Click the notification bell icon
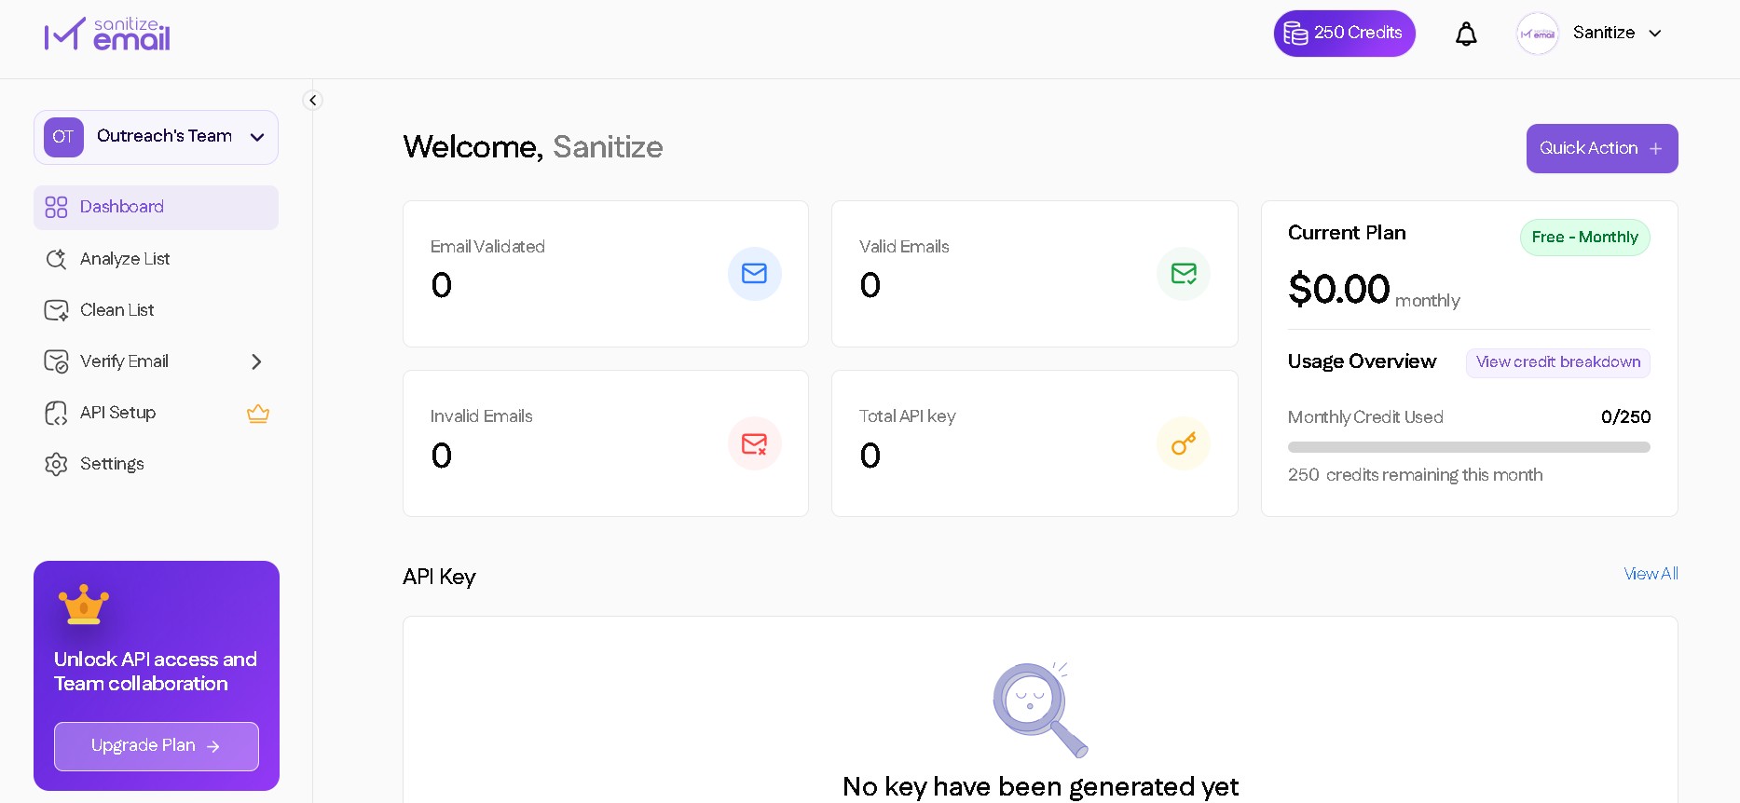The height and width of the screenshot is (803, 1740). pyautogui.click(x=1466, y=34)
